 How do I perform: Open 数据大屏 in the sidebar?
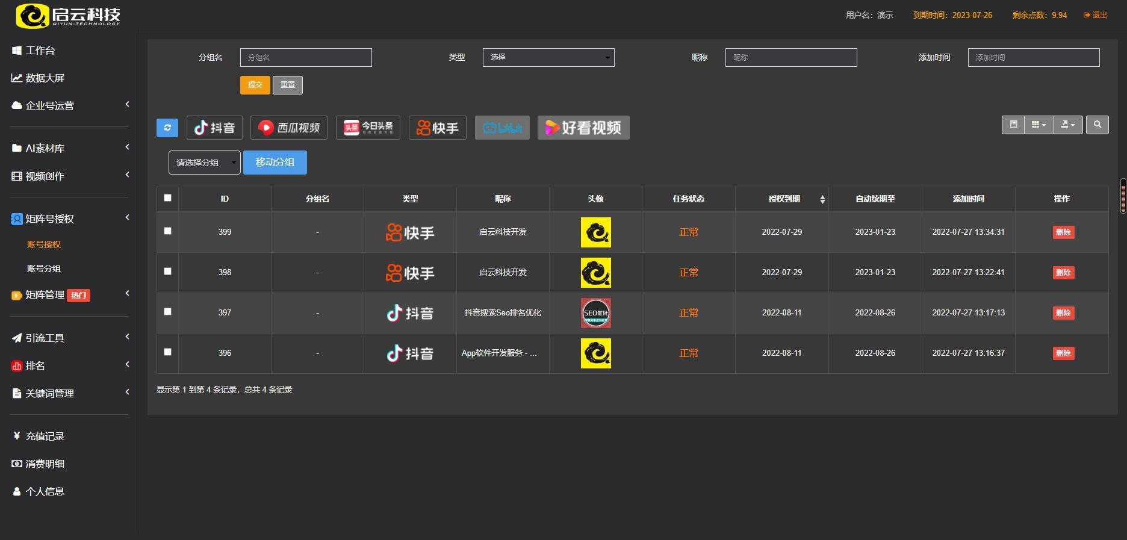pos(45,78)
